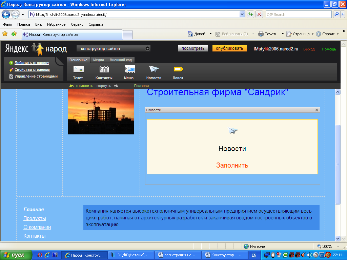Click the company description text block
This screenshot has height=260, width=347.
[201, 218]
